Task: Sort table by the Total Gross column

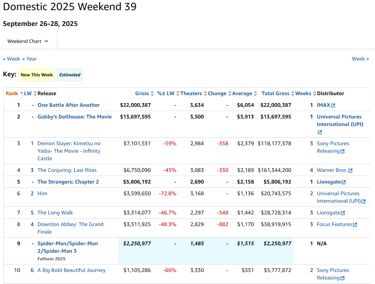Action: pyautogui.click(x=277, y=93)
